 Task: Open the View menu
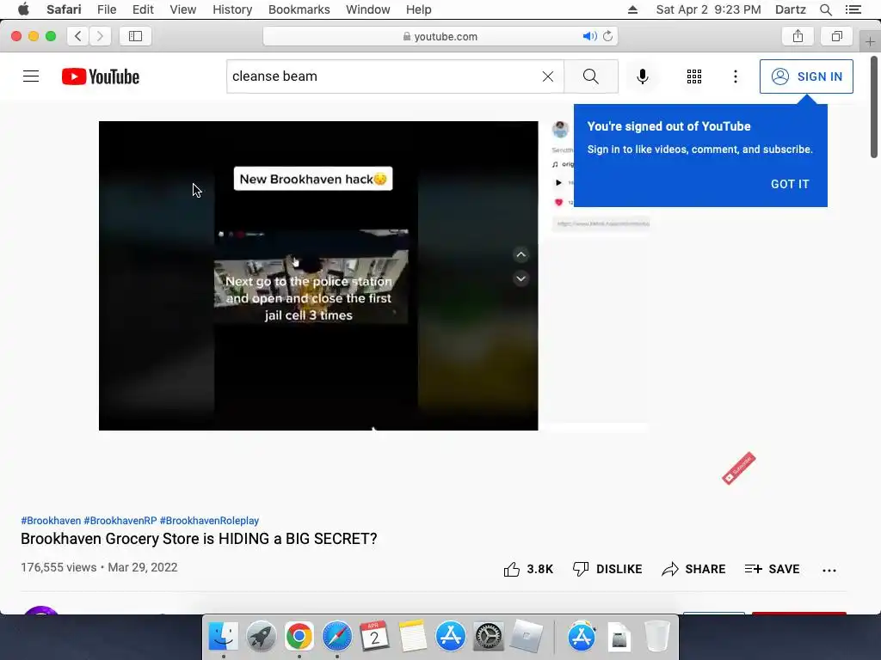tap(183, 9)
